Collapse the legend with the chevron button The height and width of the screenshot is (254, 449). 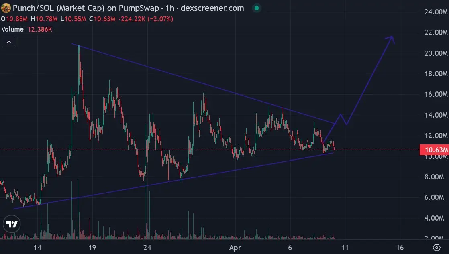pos(9,42)
